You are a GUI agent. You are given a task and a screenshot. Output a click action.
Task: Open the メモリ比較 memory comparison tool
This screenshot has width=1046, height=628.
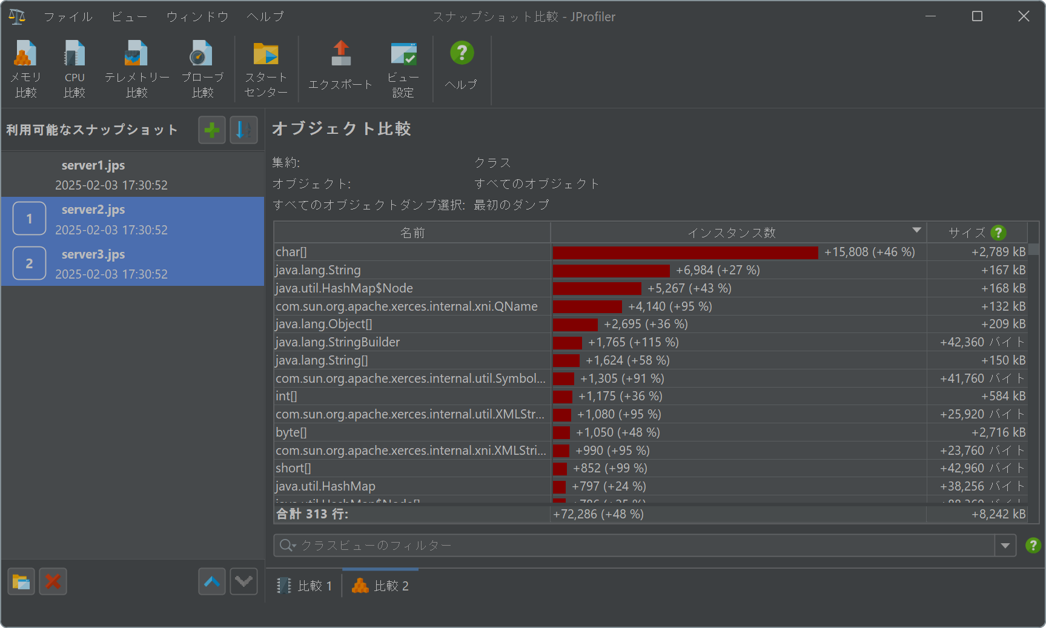[25, 69]
